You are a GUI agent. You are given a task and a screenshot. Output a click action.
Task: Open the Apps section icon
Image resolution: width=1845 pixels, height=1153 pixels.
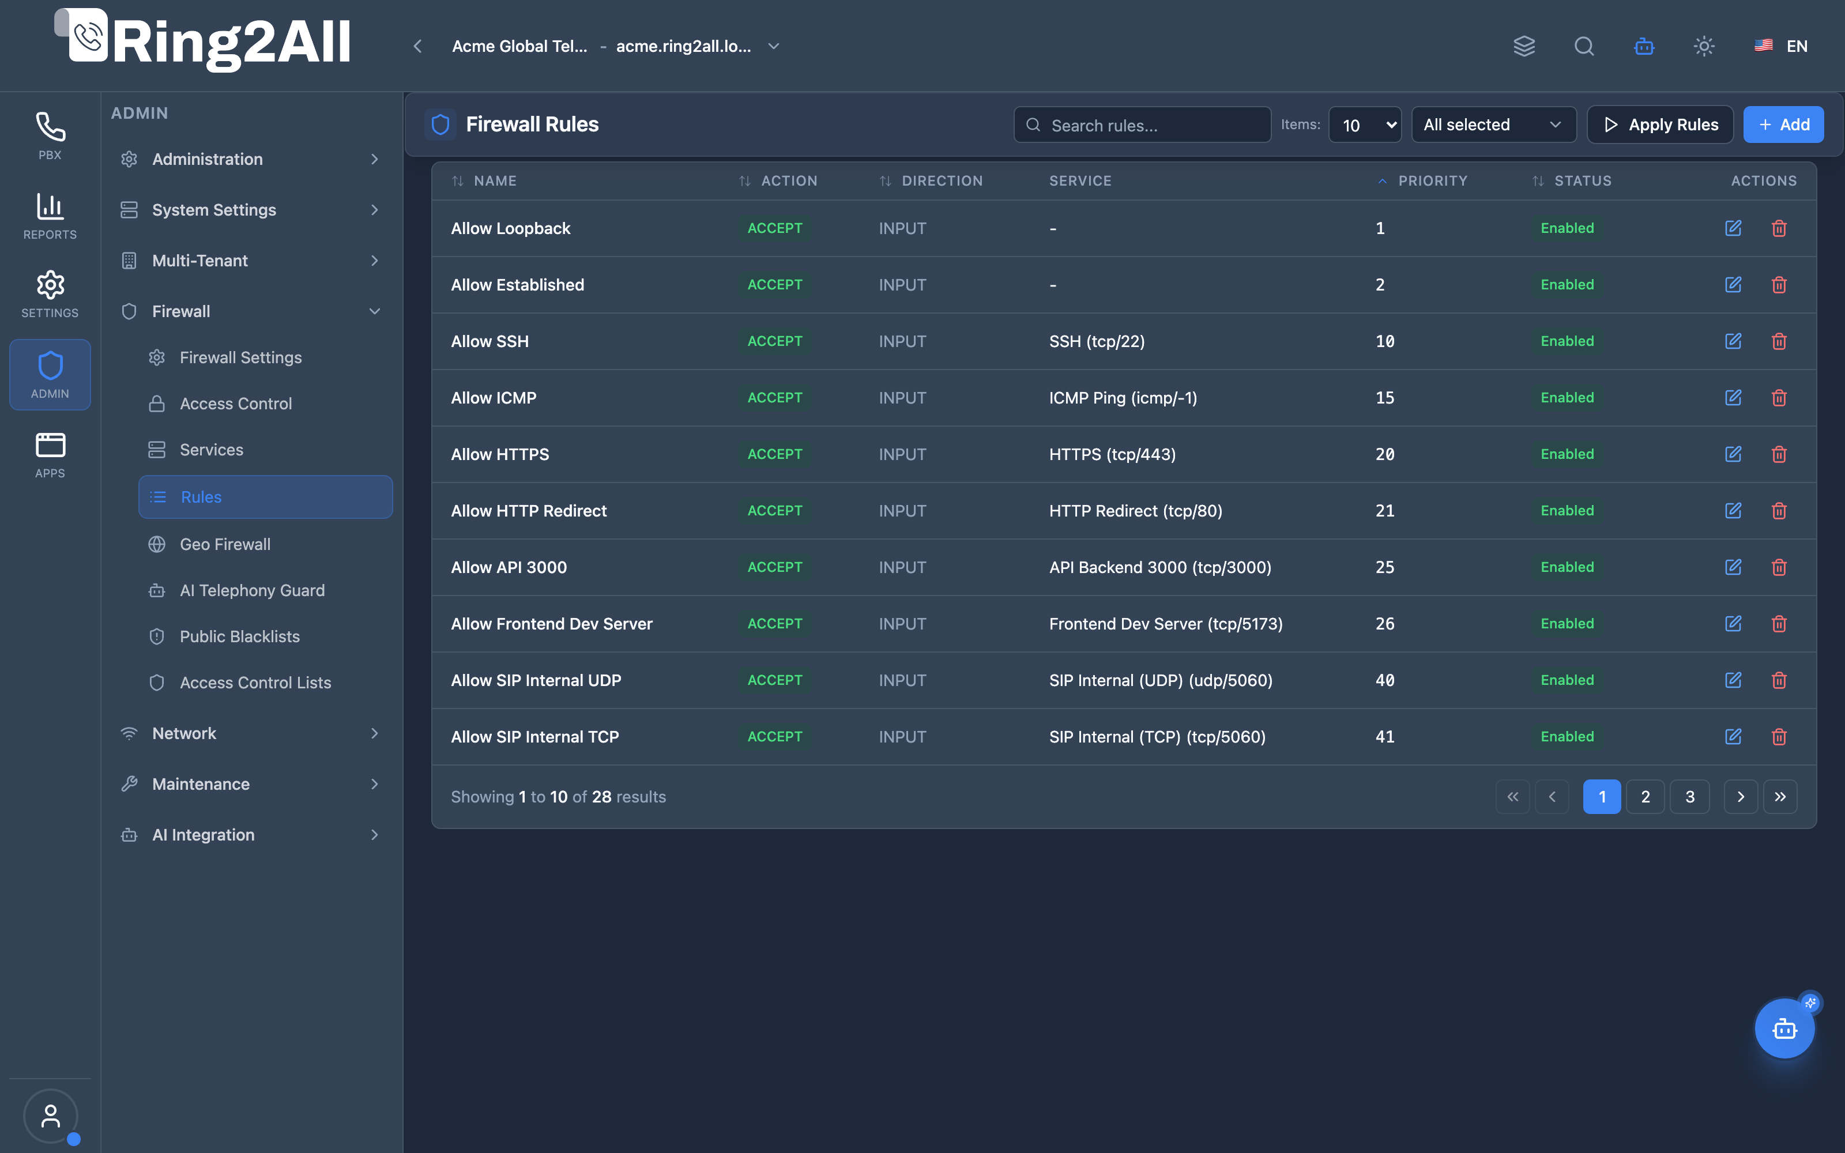50,454
